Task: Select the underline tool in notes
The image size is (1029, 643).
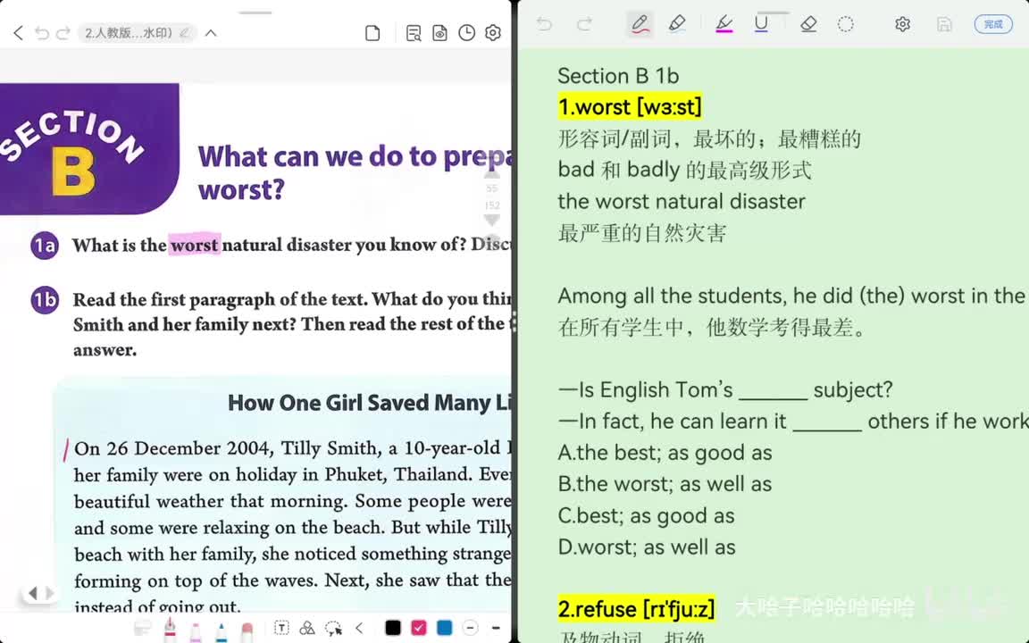Action: [761, 24]
